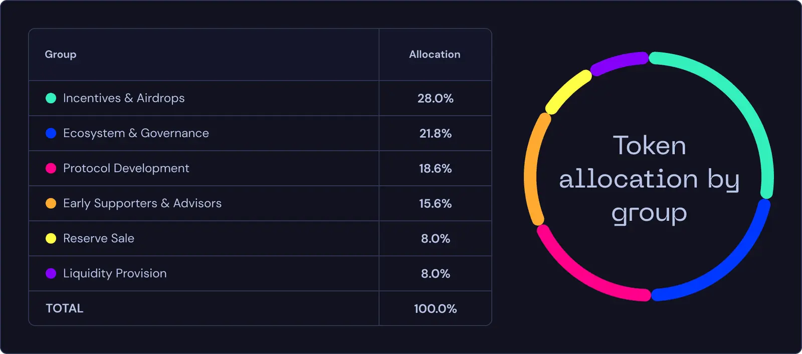This screenshot has height=354, width=802.
Task: Click the teal Incentives & Airdrops dot
Action: (x=51, y=98)
